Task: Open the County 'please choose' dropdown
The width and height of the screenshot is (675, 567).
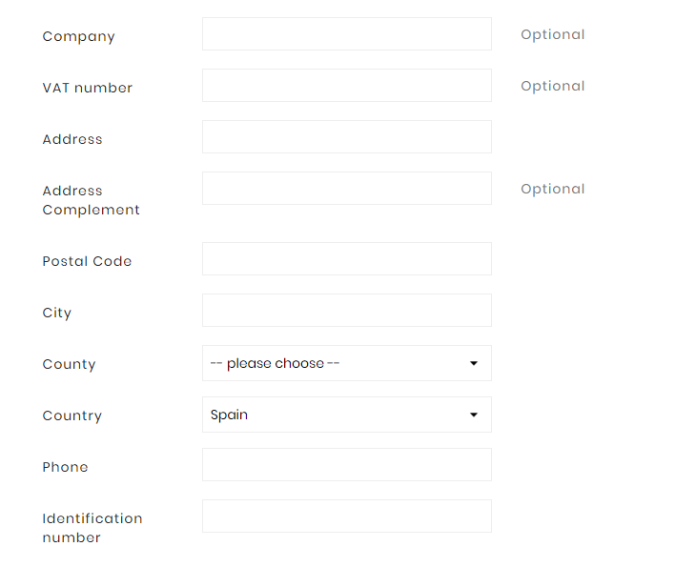Action: click(346, 363)
